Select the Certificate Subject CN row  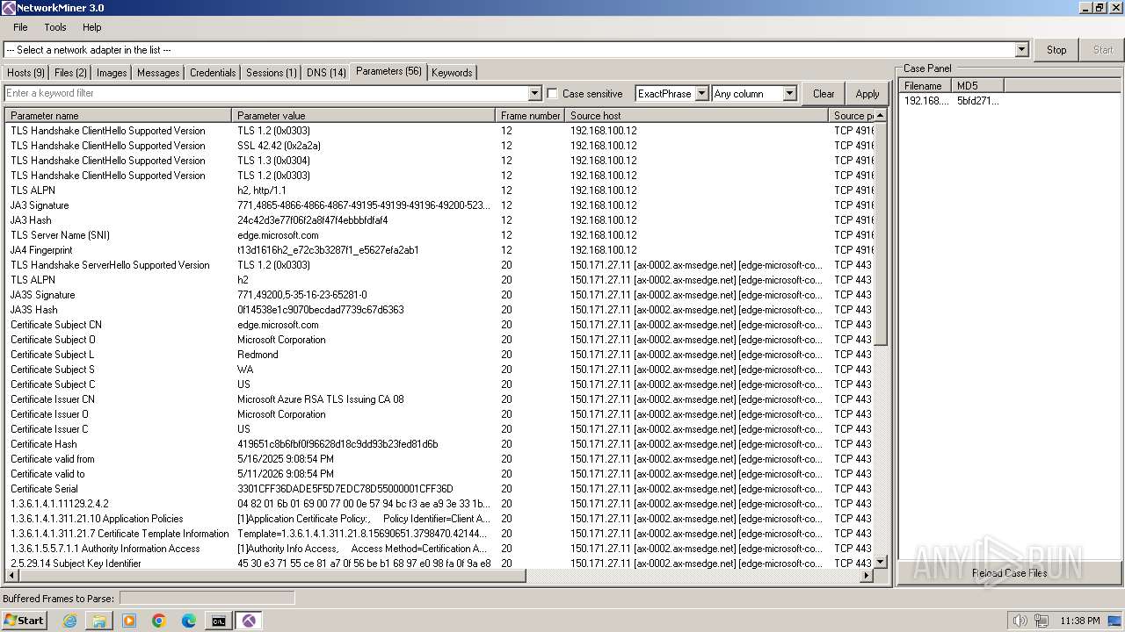[439, 325]
